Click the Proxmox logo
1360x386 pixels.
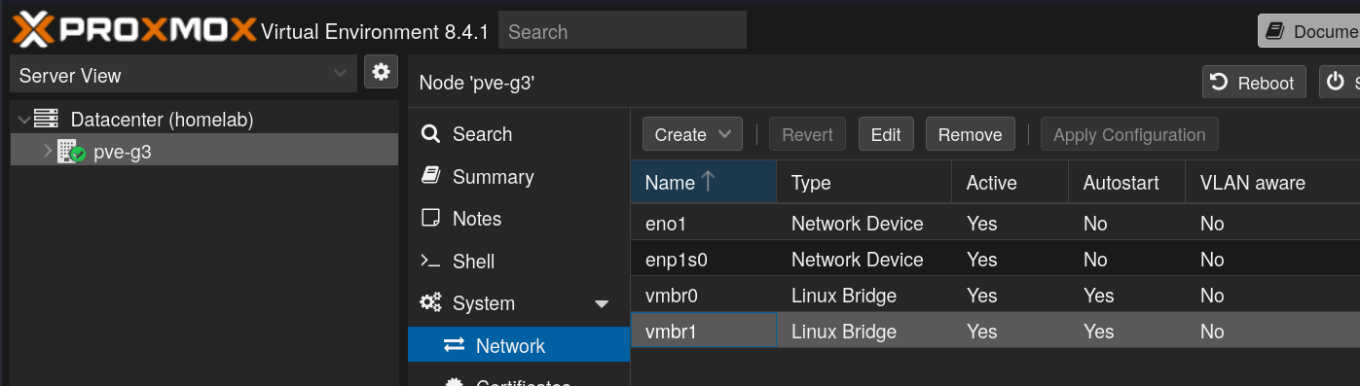tap(134, 30)
